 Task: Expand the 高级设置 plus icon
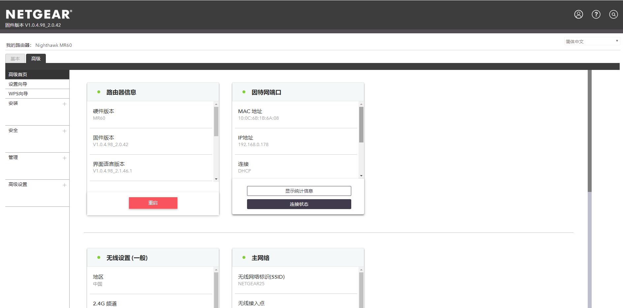(64, 185)
